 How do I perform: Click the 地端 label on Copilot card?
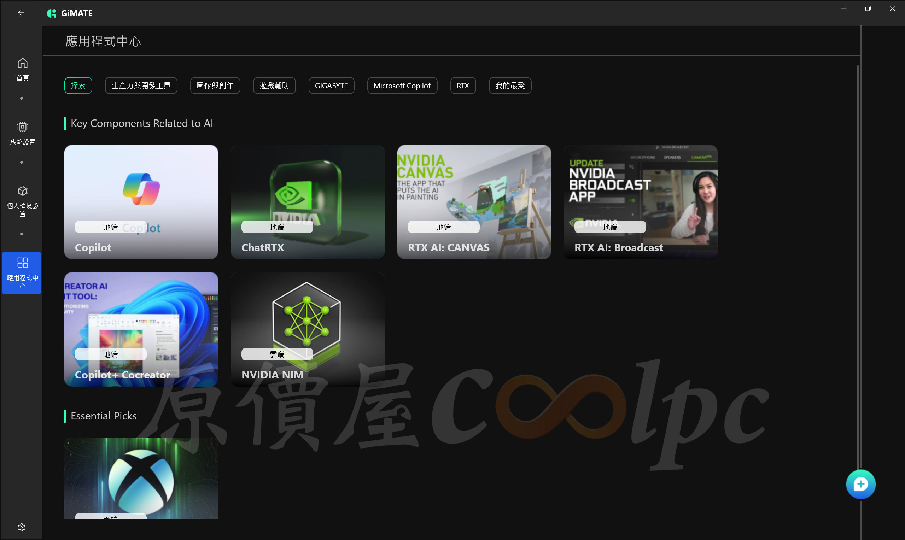point(111,227)
